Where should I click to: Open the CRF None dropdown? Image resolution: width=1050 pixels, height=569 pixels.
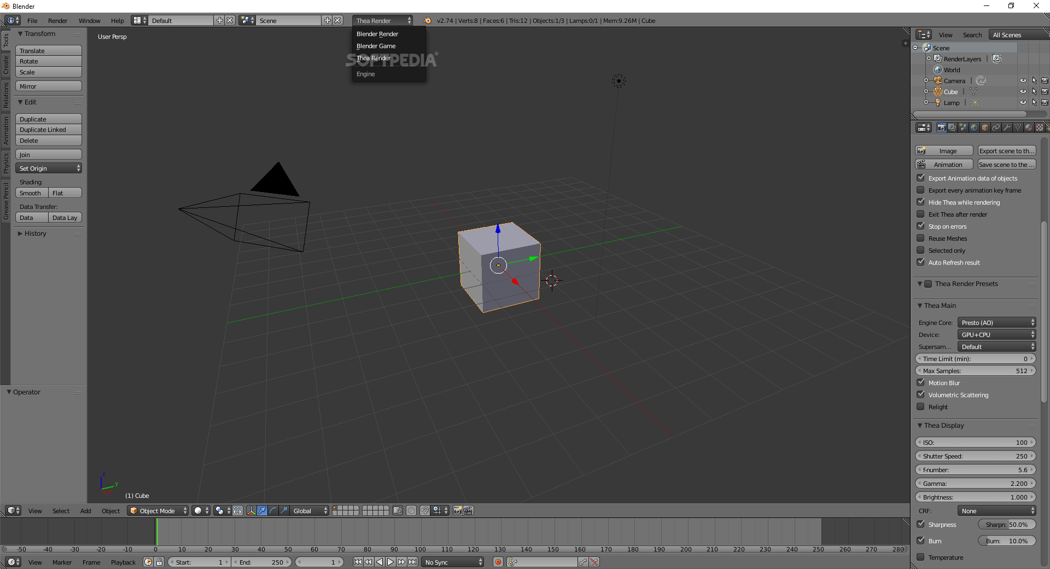pos(996,510)
